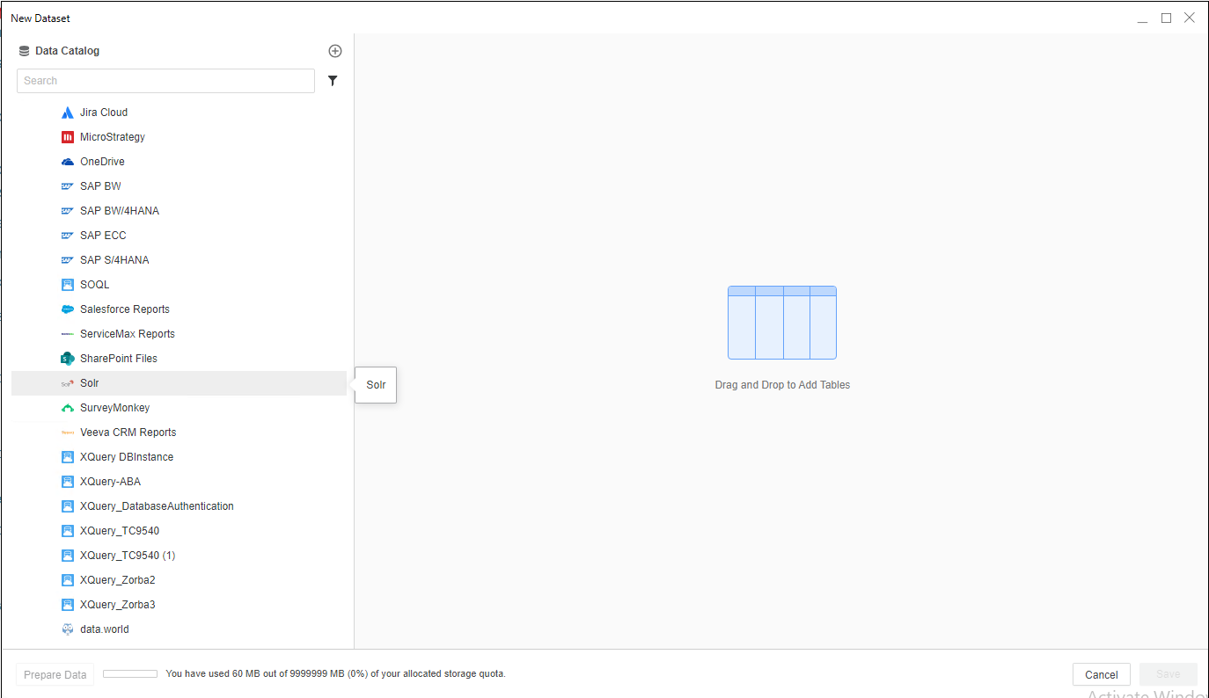Image resolution: width=1209 pixels, height=698 pixels.
Task: Open XQuery_TC9540 (1) entry
Action: coord(179,556)
